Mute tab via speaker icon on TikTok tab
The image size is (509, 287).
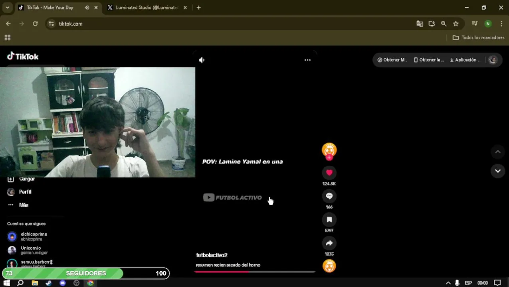(x=87, y=8)
